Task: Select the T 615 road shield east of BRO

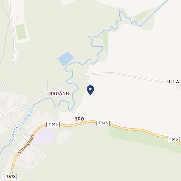Action: point(103,123)
